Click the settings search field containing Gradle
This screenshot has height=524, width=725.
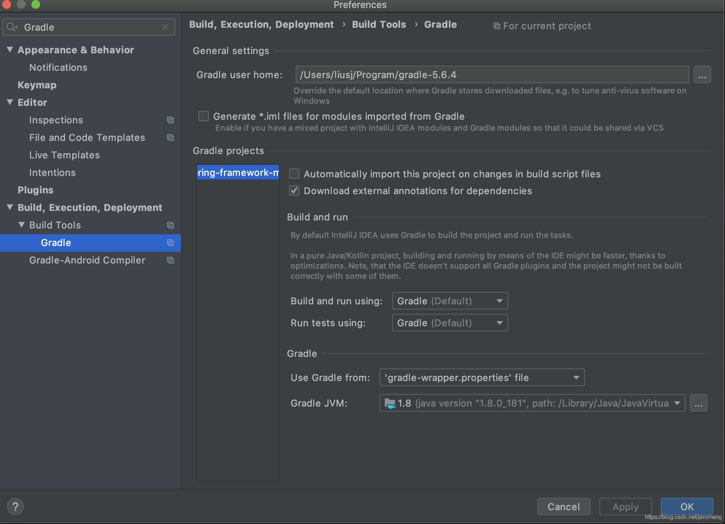pyautogui.click(x=89, y=27)
